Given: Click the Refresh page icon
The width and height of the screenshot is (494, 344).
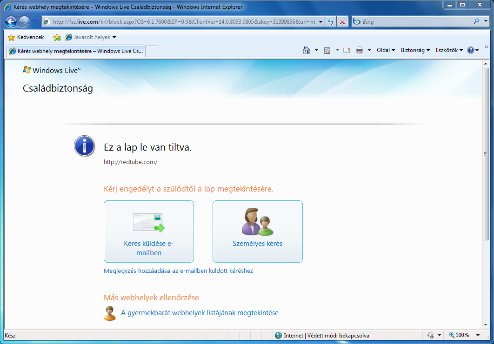Looking at the screenshot, I should [x=330, y=22].
